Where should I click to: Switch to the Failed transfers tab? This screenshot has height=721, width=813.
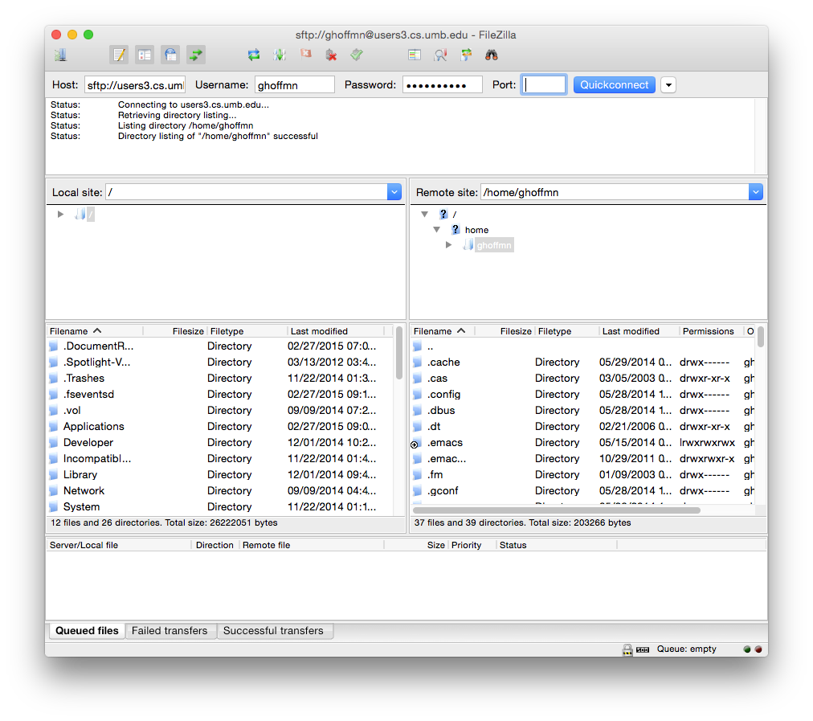(x=170, y=631)
